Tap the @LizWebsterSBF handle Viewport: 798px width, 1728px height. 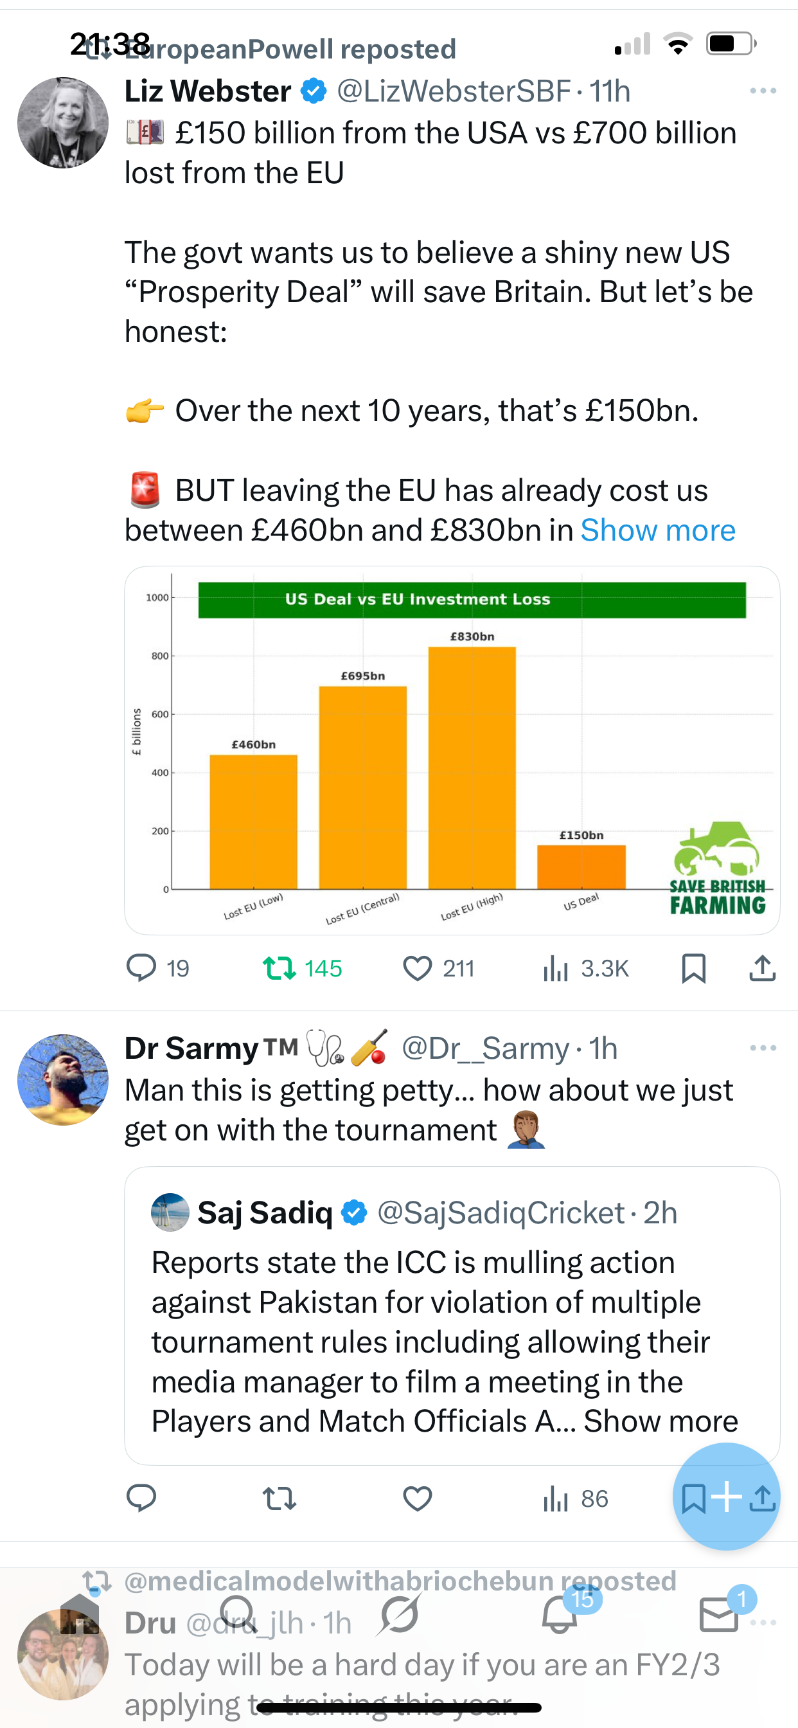[x=454, y=91]
